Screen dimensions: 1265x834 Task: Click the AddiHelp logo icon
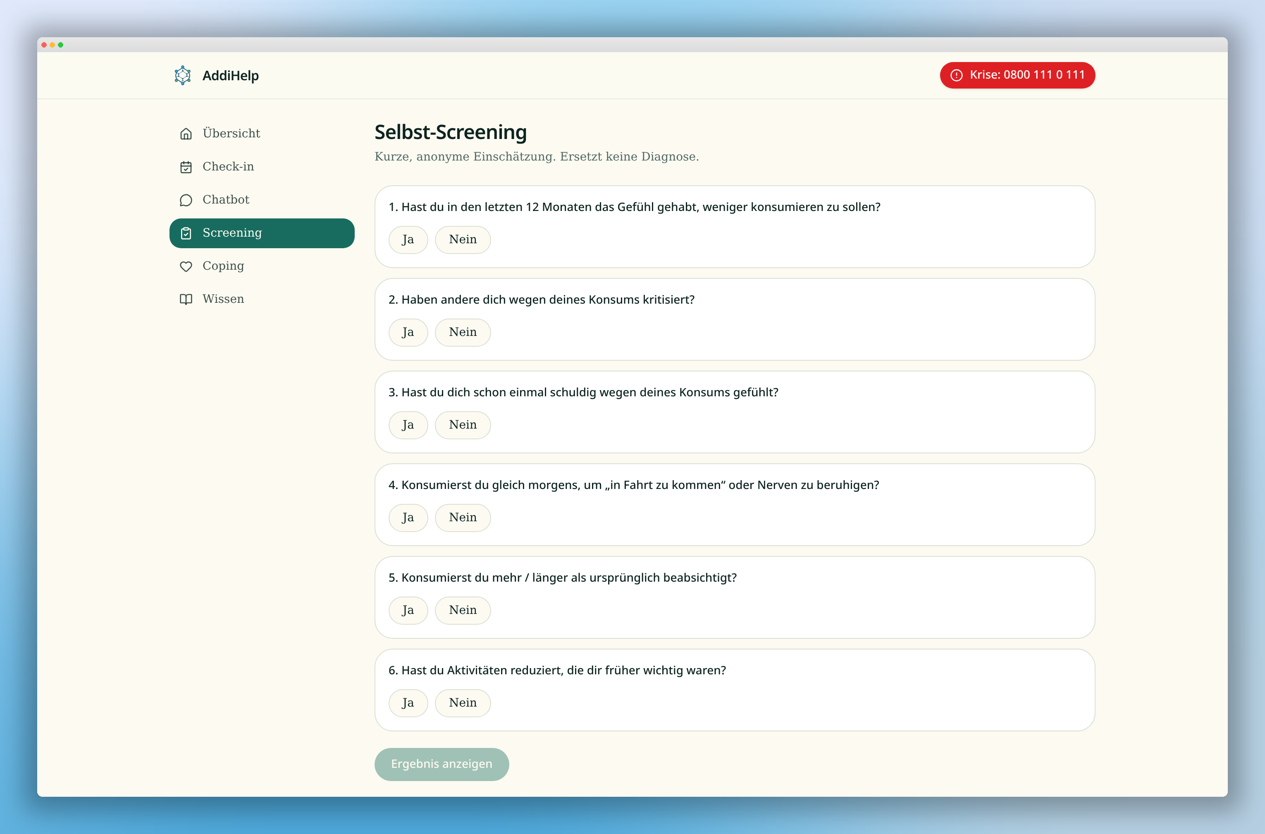tap(182, 76)
